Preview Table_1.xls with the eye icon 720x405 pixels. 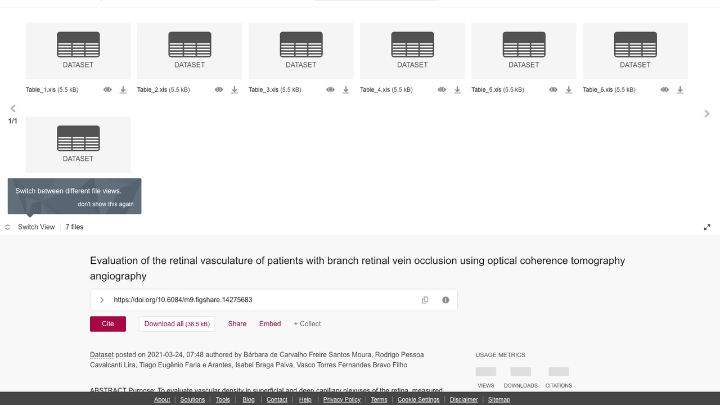click(107, 89)
